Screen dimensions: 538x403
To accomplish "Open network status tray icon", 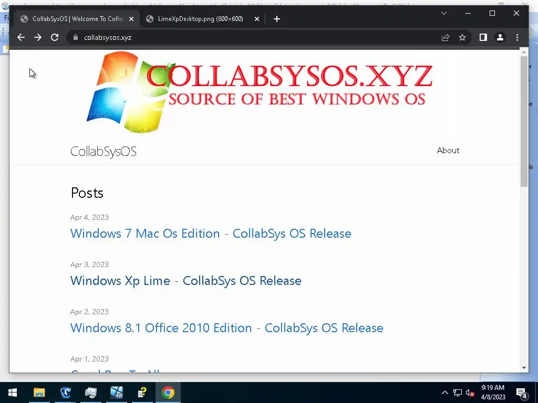I will (x=458, y=393).
